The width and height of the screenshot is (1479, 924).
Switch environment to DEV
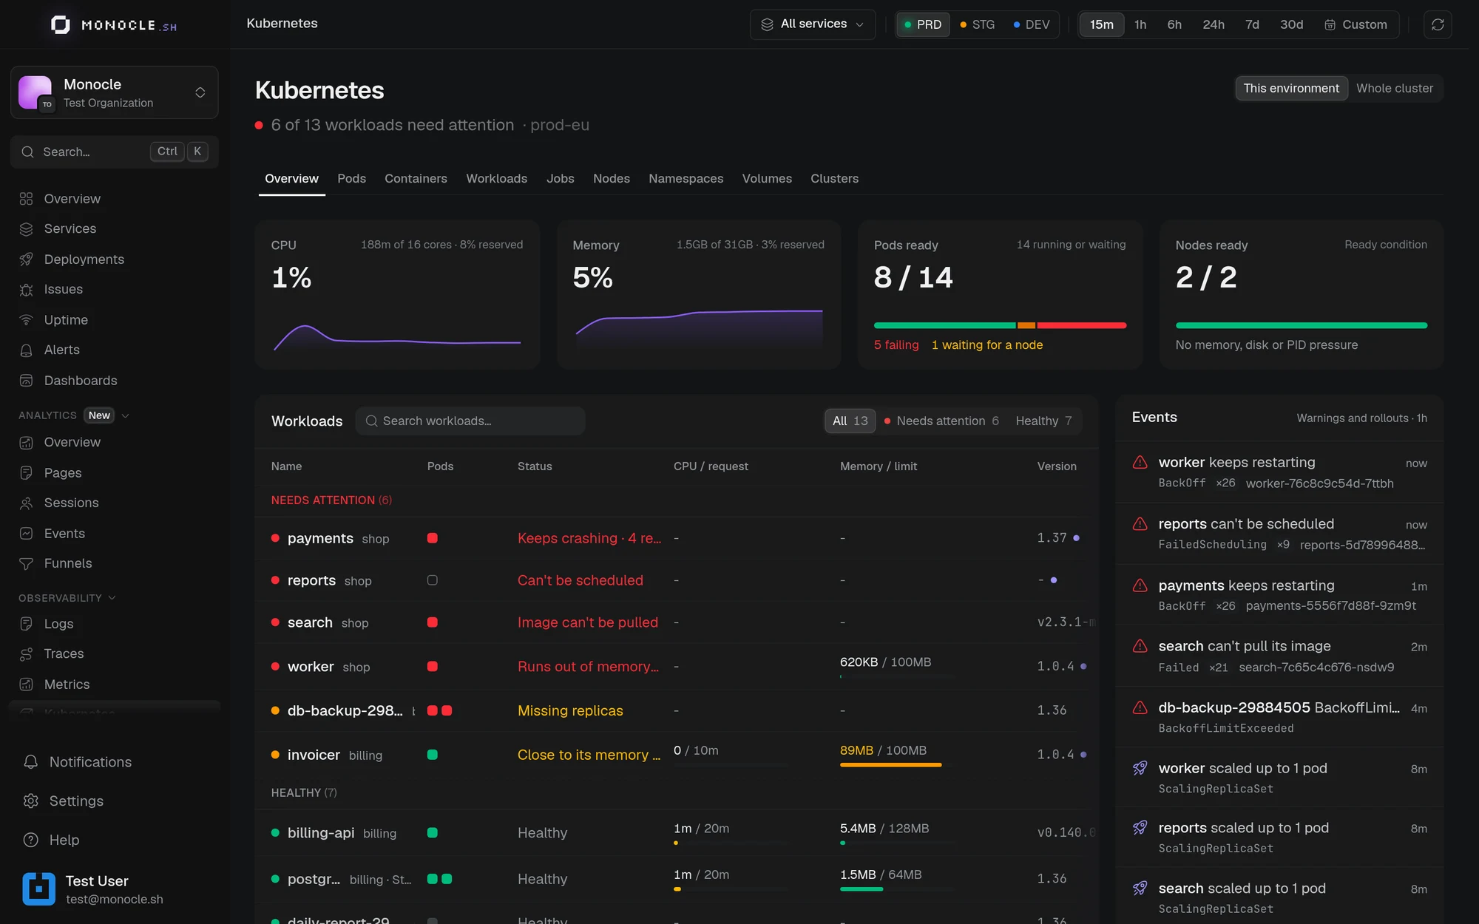click(x=1032, y=24)
